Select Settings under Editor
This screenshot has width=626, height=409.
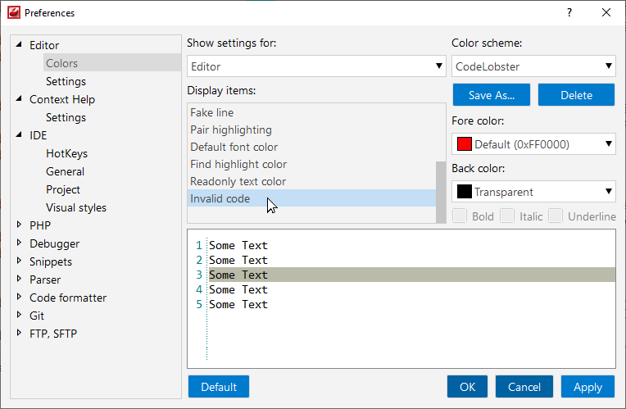66,81
